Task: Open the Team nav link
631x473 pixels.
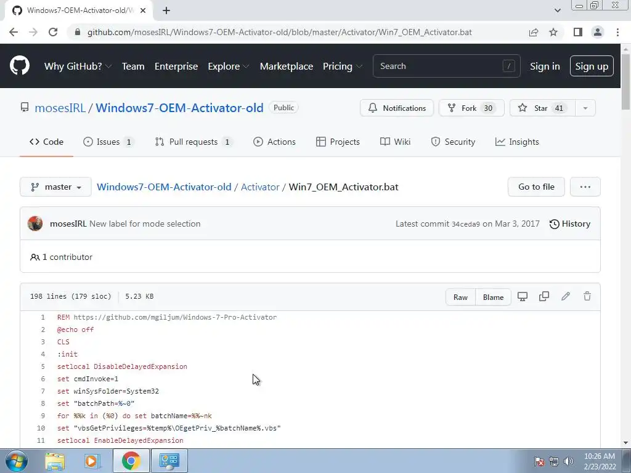Action: point(133,66)
